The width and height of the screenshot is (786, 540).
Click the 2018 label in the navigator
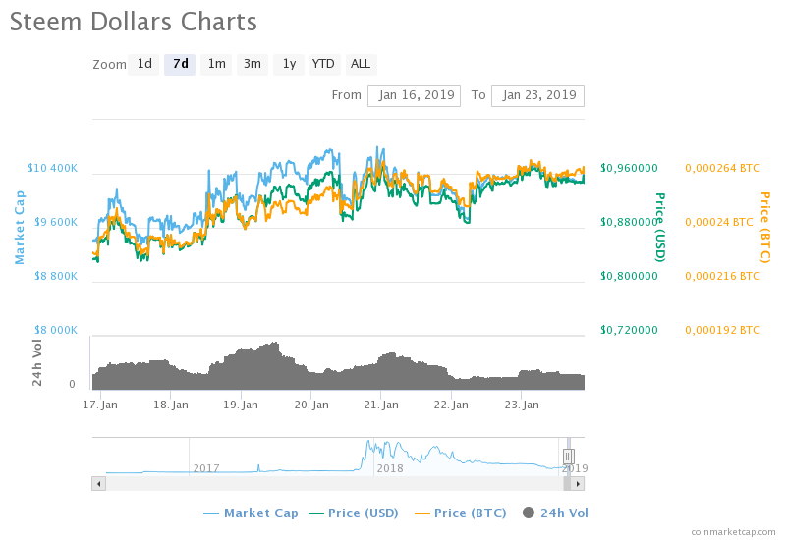(x=390, y=468)
